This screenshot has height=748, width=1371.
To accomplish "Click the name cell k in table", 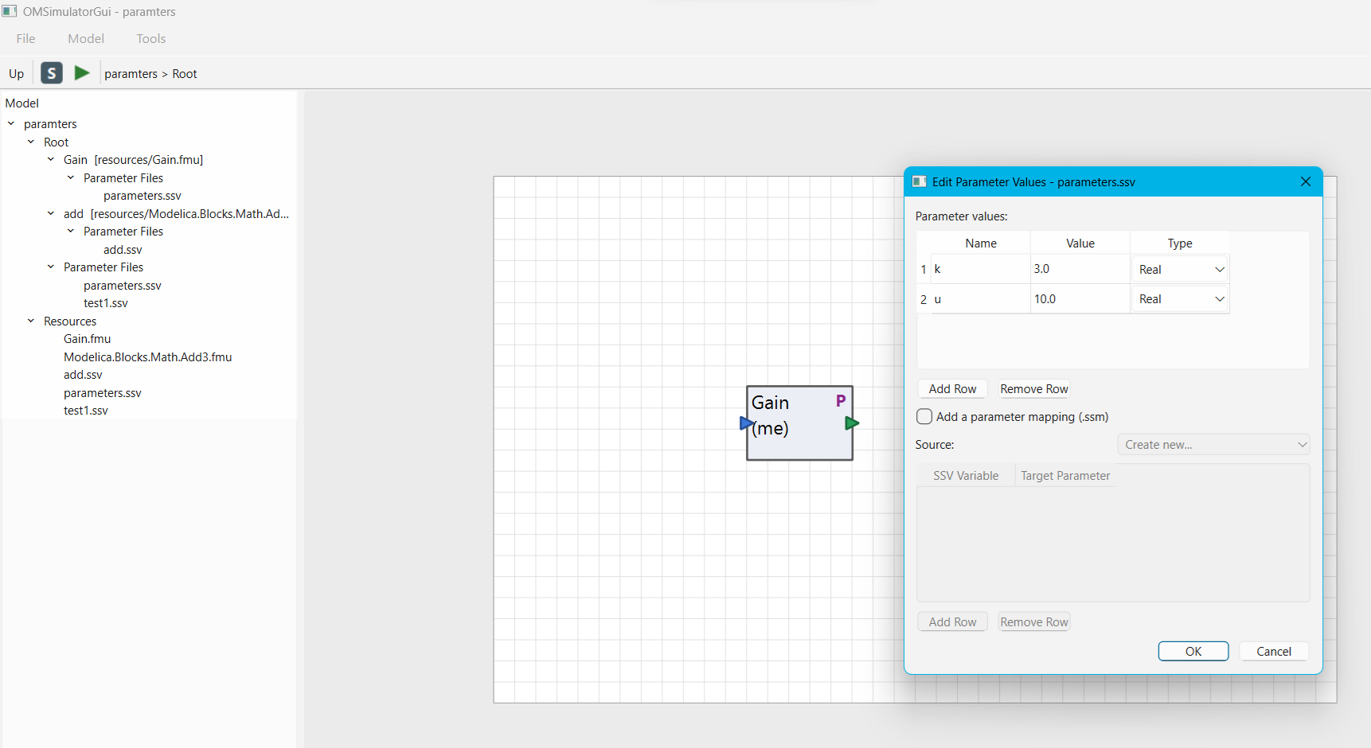I will [981, 269].
